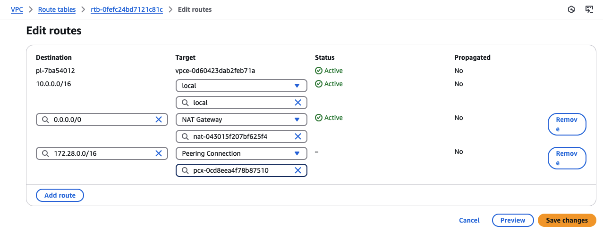This screenshot has height=240, width=603.
Task: Expand the local target type dropdown
Action: pos(297,86)
